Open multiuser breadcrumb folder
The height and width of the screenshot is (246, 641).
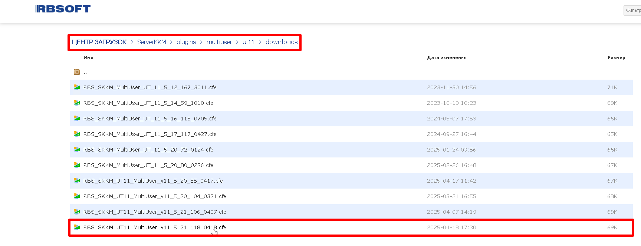coord(219,42)
